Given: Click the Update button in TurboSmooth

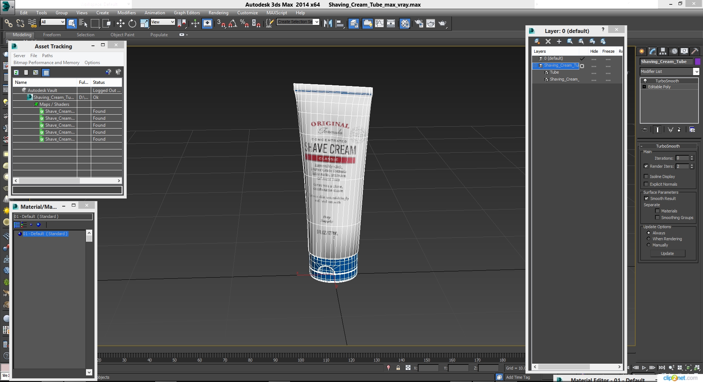Looking at the screenshot, I should point(667,253).
